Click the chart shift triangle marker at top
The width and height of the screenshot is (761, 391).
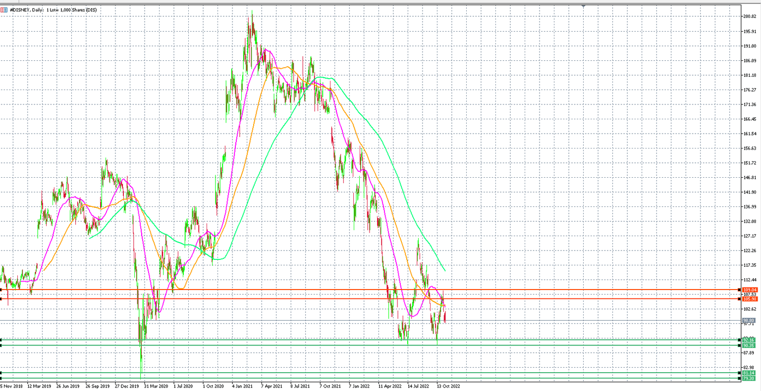tap(583, 6)
